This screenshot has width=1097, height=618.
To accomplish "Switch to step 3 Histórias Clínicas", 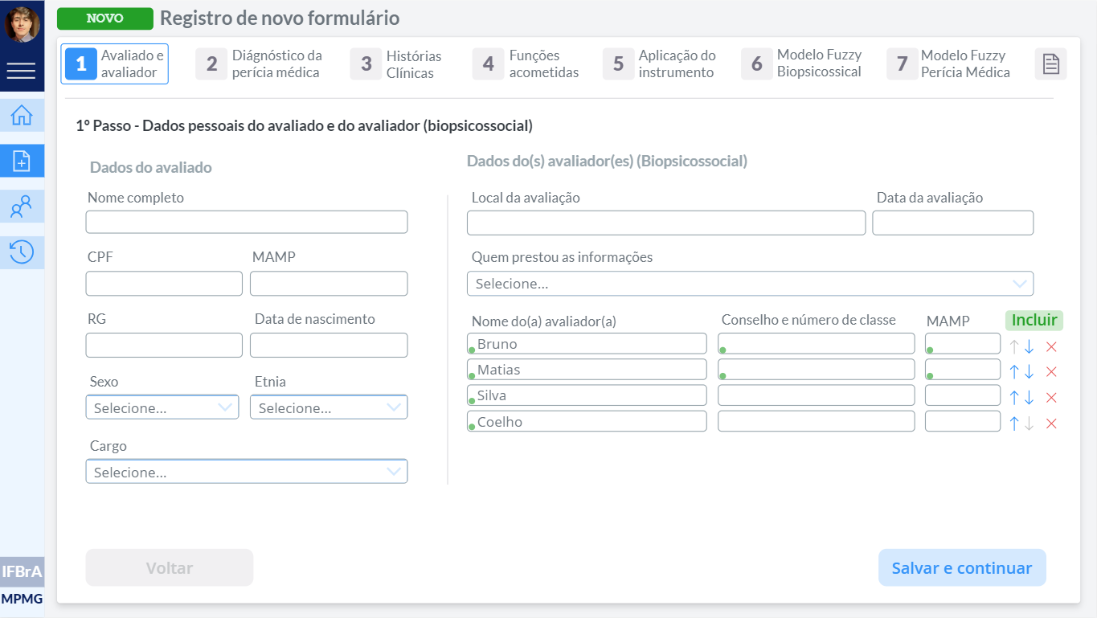I will pyautogui.click(x=396, y=64).
